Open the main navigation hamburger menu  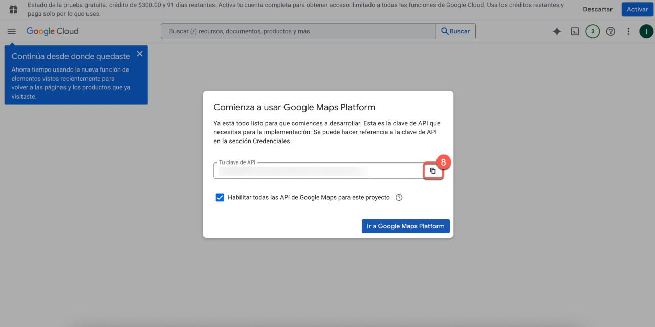click(12, 31)
